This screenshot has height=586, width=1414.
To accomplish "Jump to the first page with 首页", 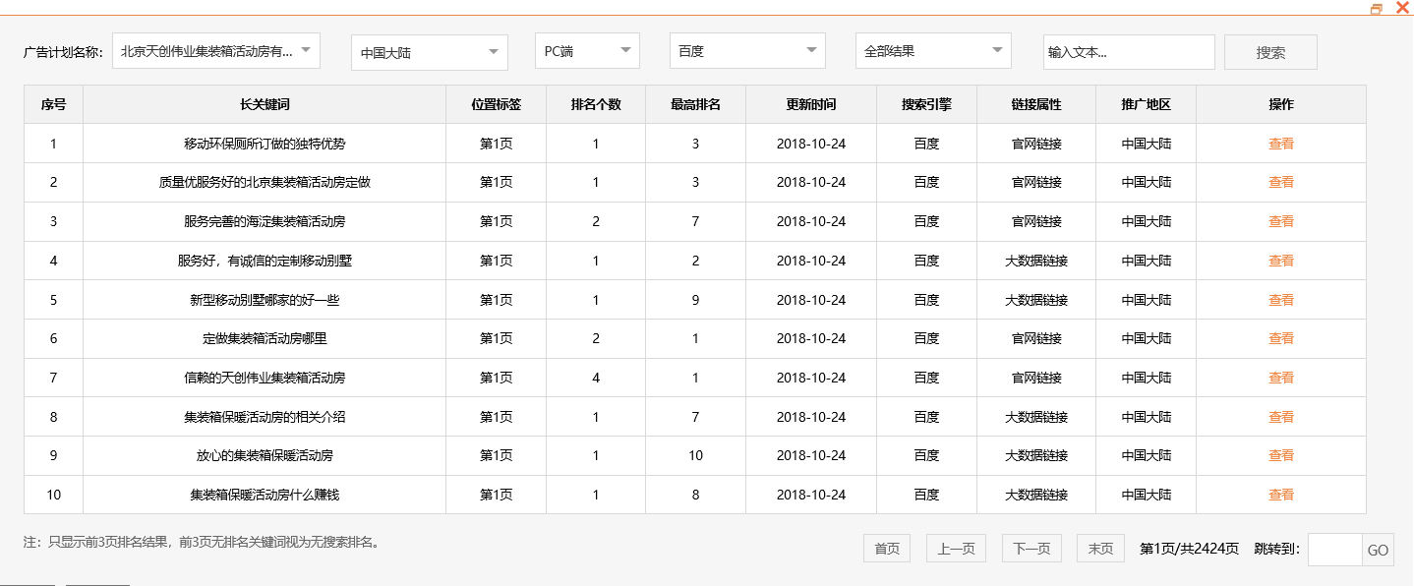I will [x=886, y=549].
